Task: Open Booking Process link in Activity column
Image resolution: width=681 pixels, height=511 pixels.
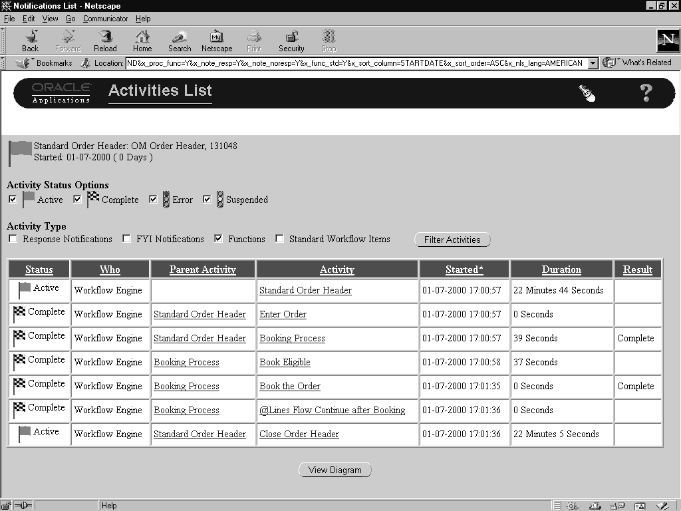Action: [292, 338]
